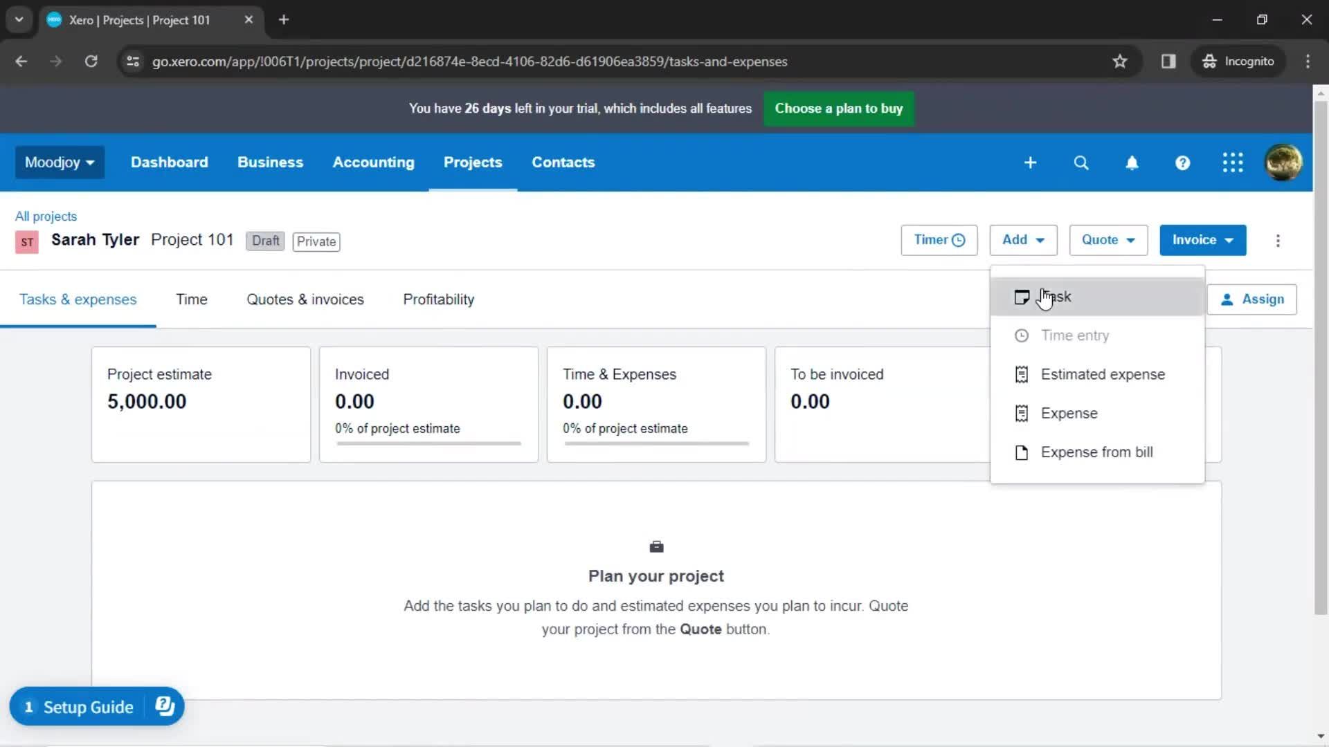Viewport: 1329px width, 747px height.
Task: Open the tab search chevron
Action: tap(19, 20)
